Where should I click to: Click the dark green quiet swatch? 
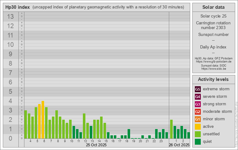point(198,142)
